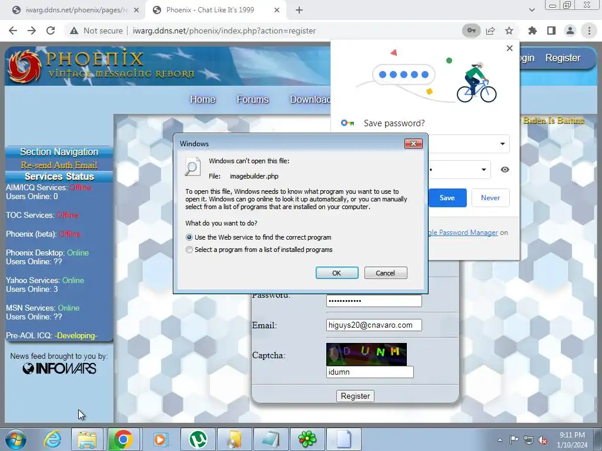
Task: Launch Internet Explorer from the taskbar
Action: click(x=52, y=439)
